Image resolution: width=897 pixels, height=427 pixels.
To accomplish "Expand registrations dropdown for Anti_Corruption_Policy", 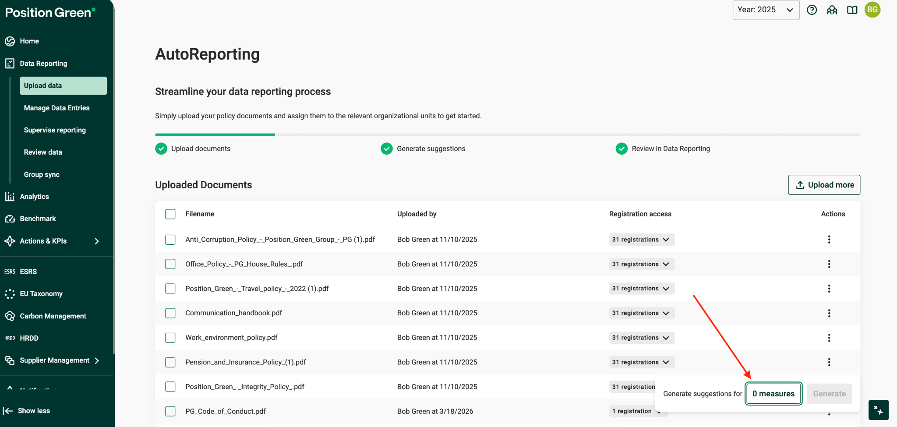I will (x=642, y=240).
